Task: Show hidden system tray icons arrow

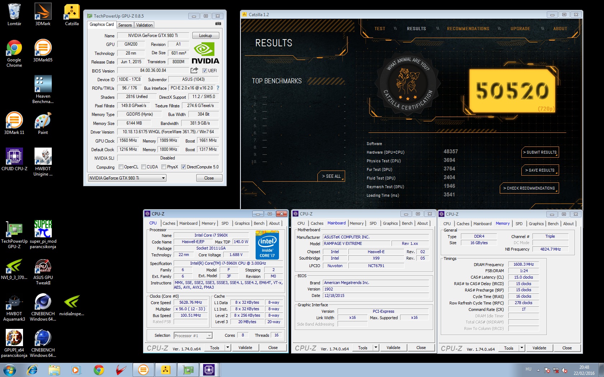Action: [538, 370]
